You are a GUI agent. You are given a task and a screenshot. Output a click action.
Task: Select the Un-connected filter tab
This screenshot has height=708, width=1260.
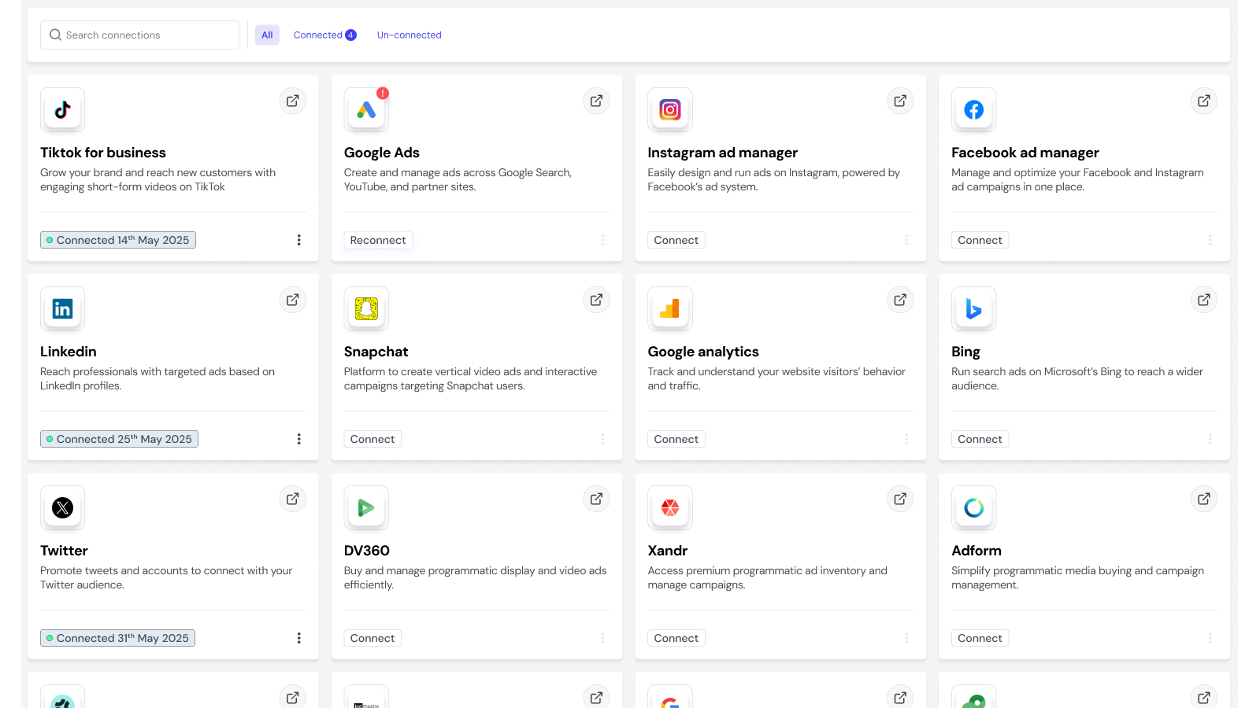click(409, 35)
